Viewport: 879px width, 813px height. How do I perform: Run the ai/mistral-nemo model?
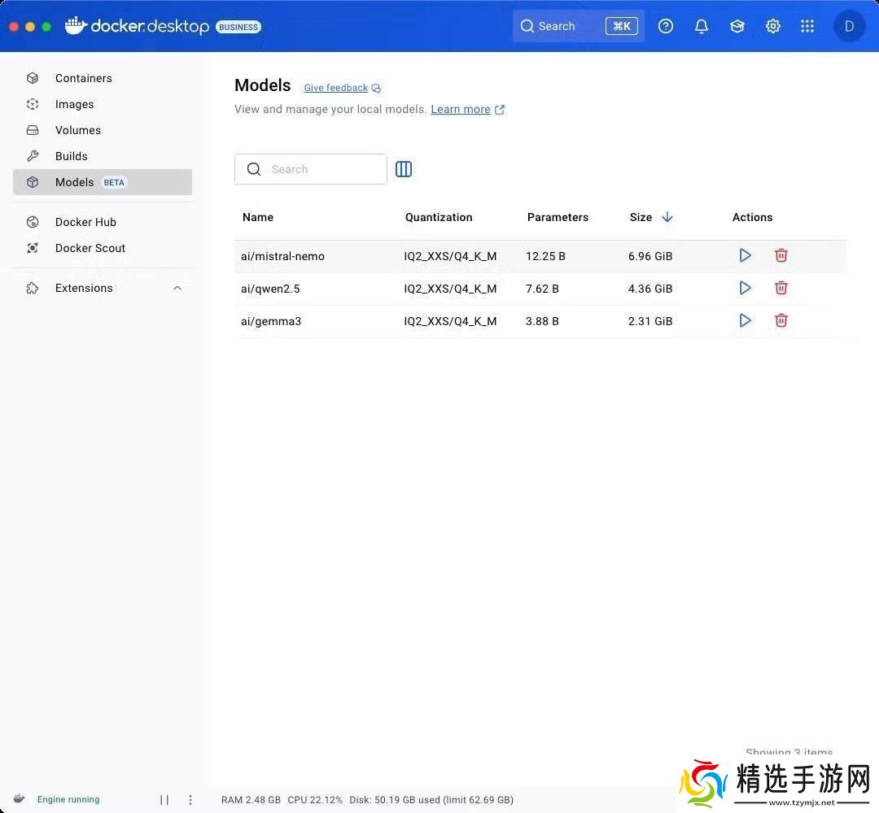[745, 255]
